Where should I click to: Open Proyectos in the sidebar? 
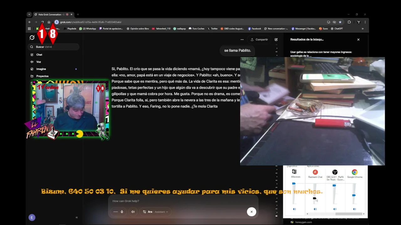42,76
